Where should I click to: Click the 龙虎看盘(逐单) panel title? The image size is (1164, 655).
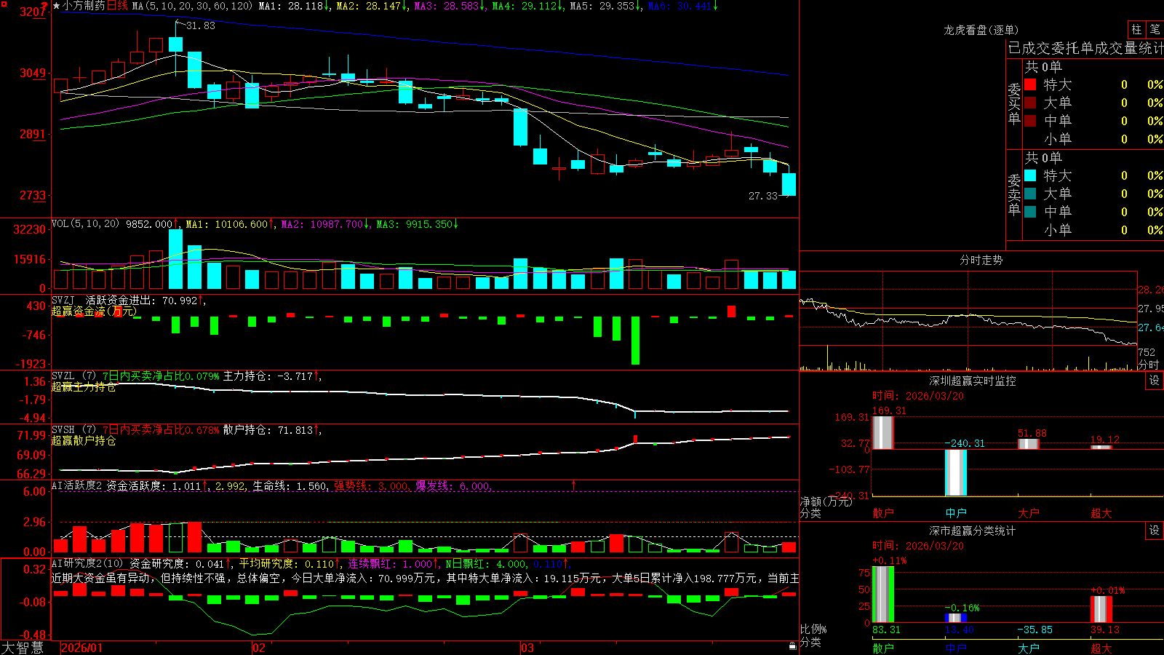[981, 30]
